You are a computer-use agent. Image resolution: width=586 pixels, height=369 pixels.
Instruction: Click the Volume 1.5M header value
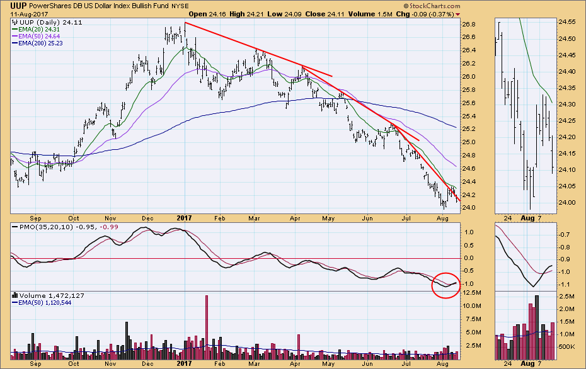tap(371, 14)
